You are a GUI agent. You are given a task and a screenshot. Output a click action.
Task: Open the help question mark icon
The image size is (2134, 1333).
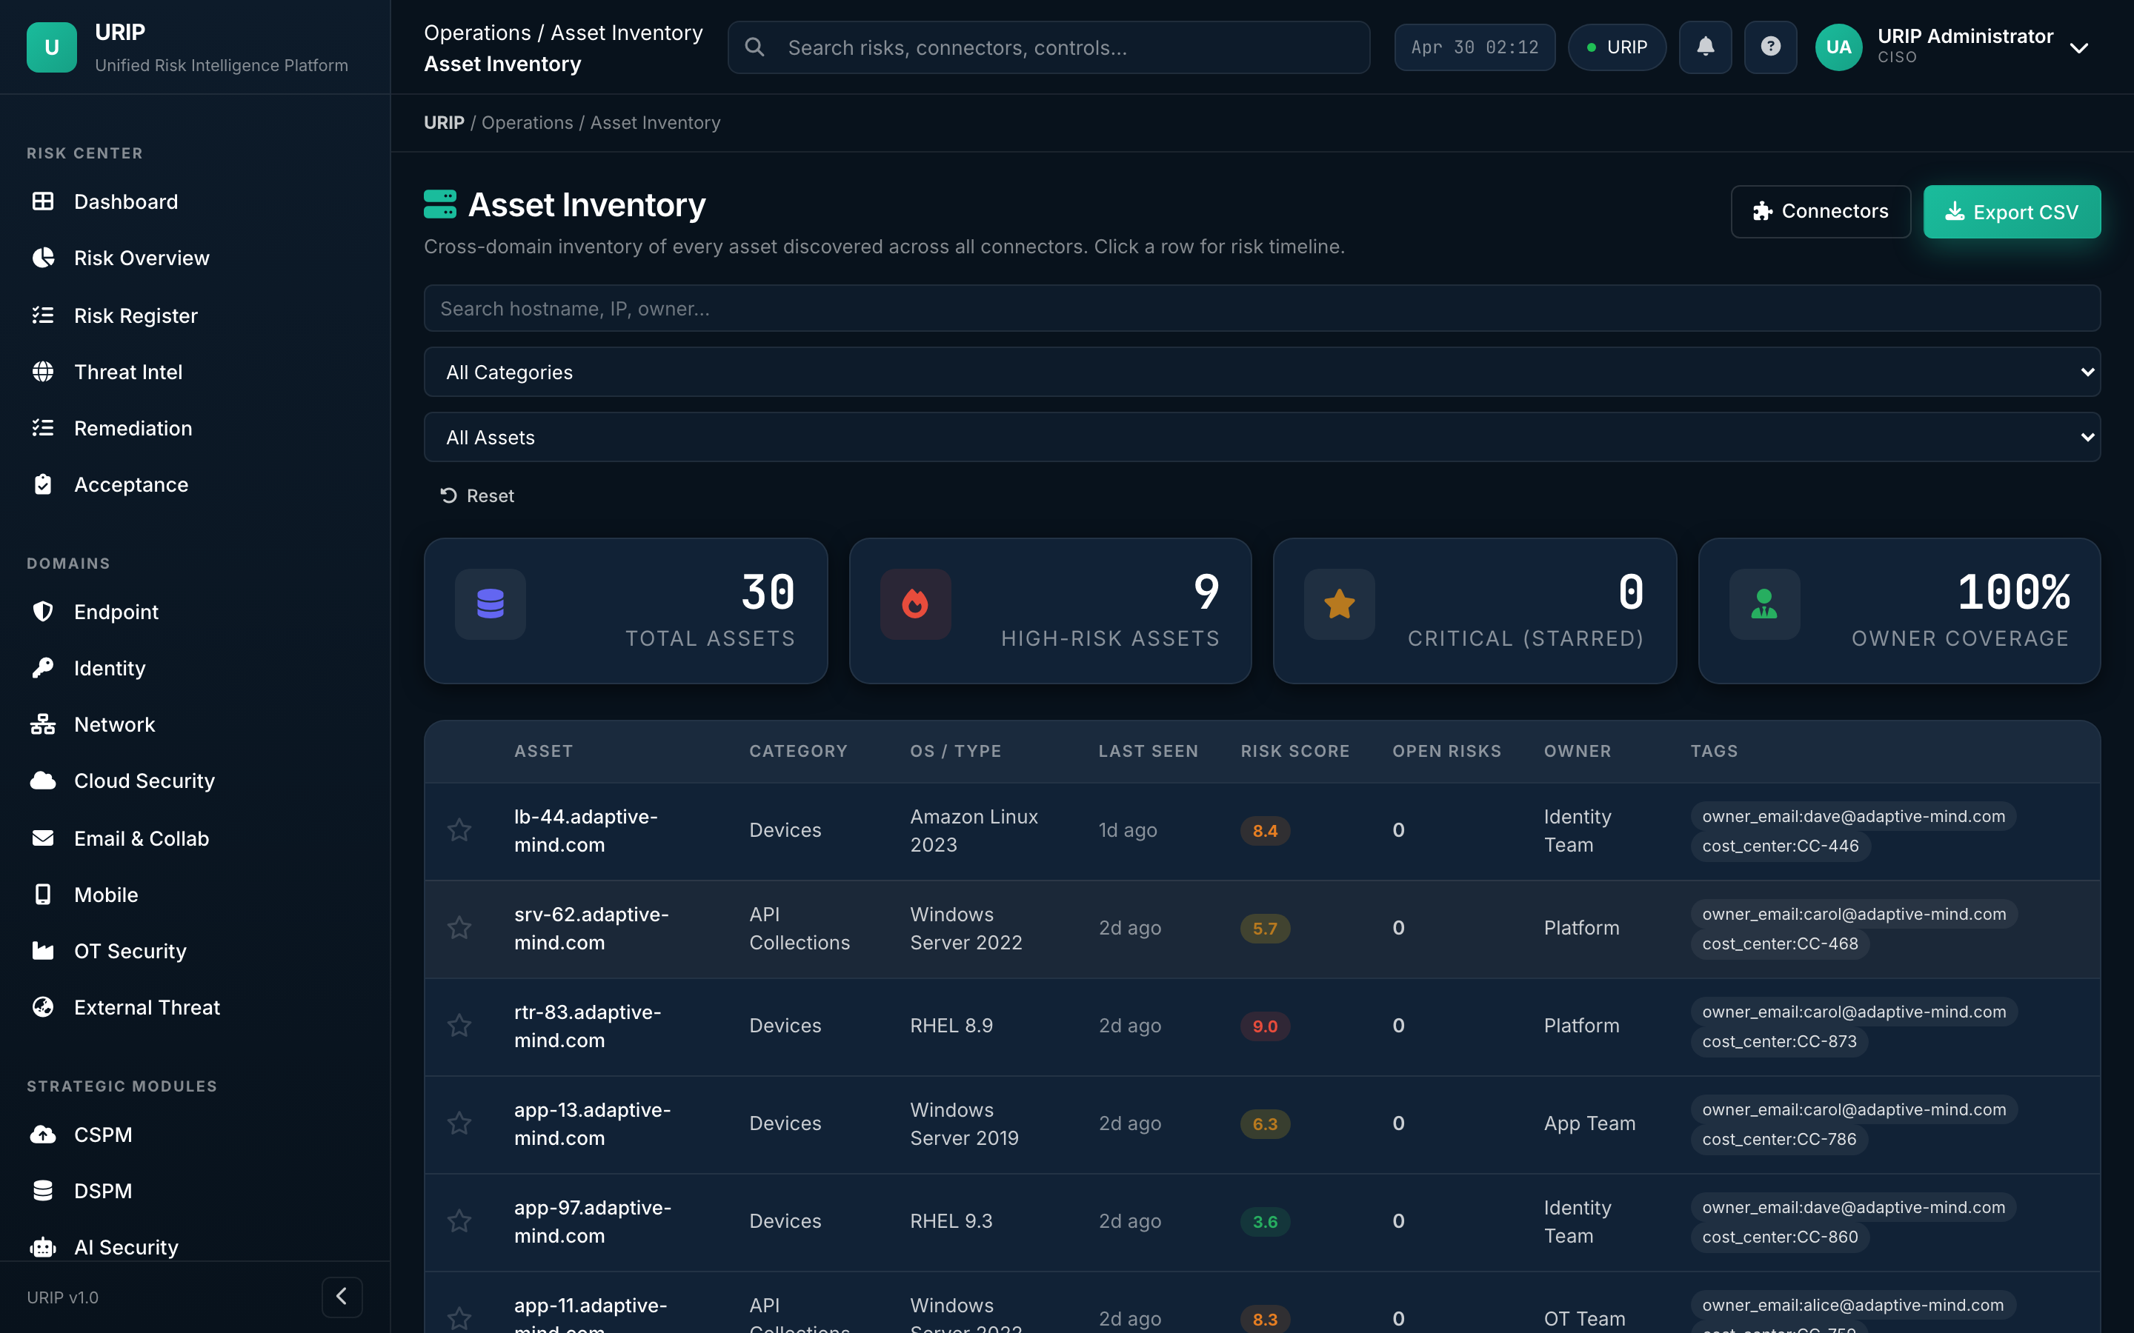coord(1769,47)
